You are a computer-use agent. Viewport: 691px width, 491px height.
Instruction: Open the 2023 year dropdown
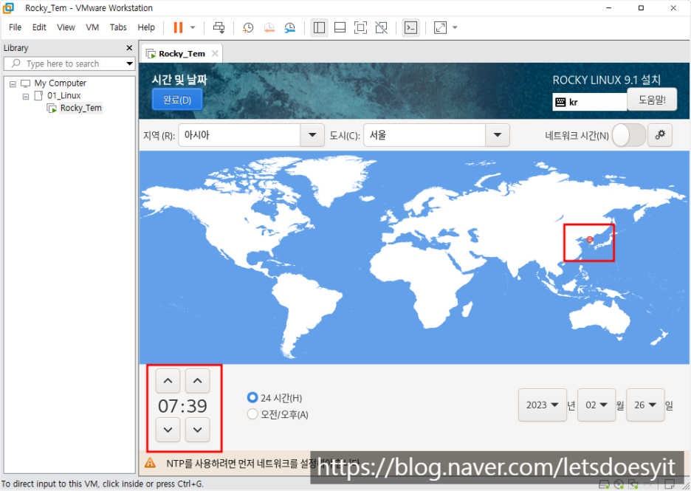[x=543, y=405]
